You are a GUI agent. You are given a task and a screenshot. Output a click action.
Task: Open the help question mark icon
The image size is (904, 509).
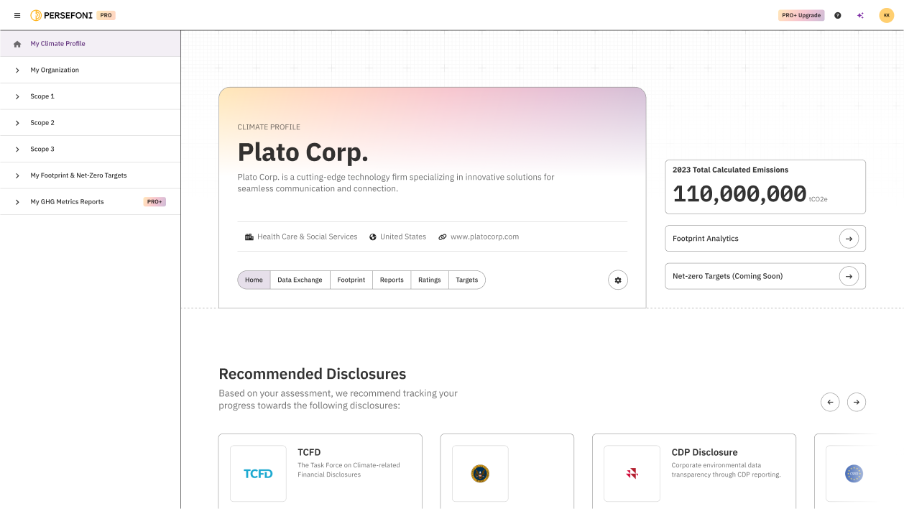[837, 14]
